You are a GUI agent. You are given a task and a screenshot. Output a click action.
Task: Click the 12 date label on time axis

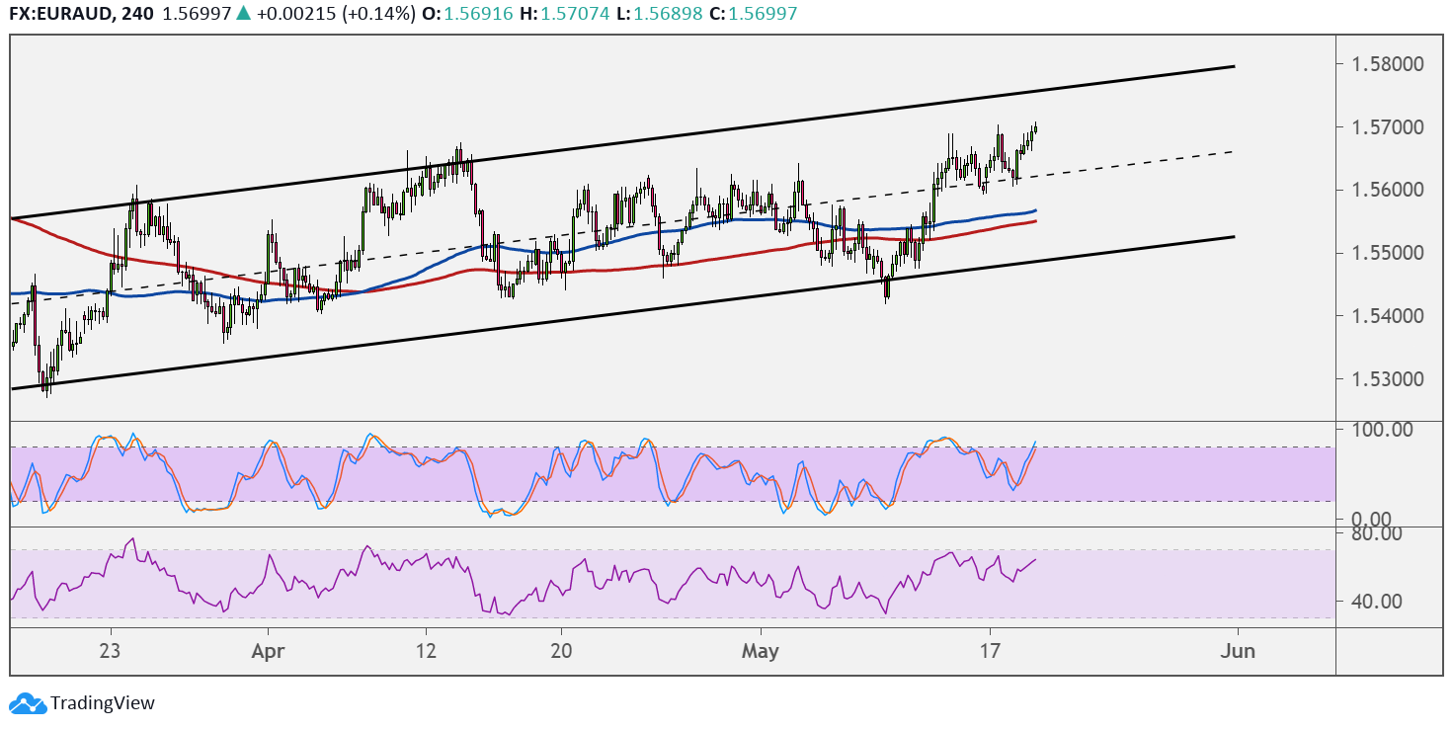(x=426, y=651)
